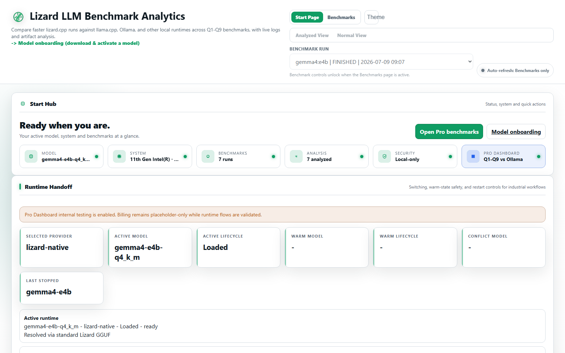Click 'Benchmark controls unlock' hint text

(x=350, y=75)
